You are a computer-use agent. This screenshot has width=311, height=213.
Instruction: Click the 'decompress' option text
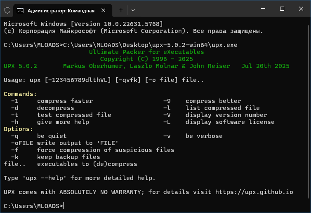pos(56,108)
